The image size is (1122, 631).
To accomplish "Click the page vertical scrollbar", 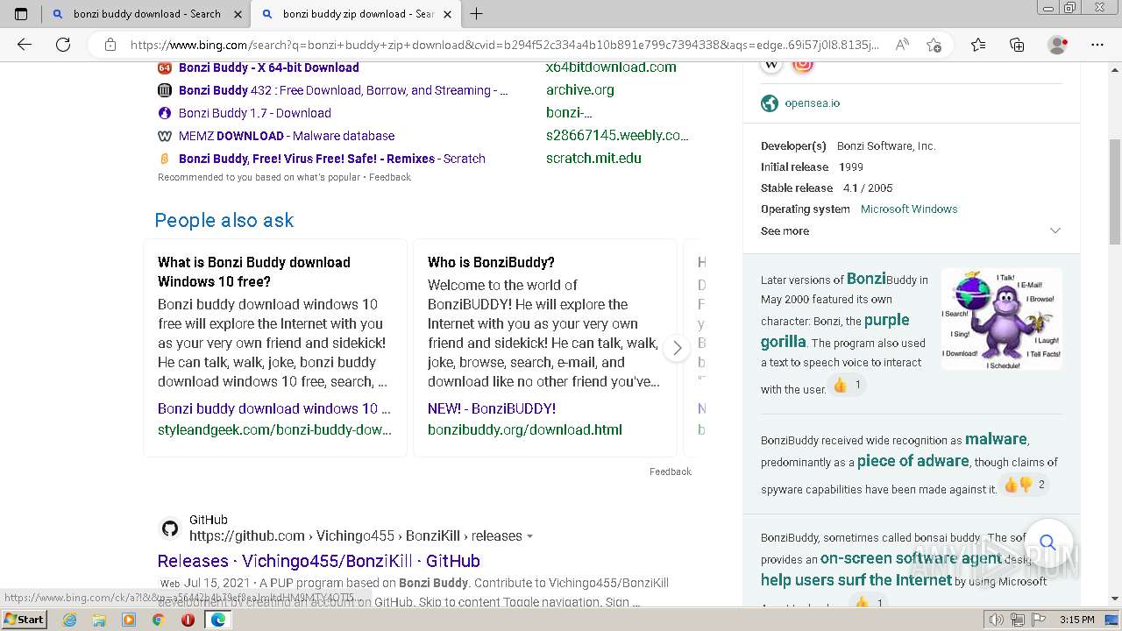I will [x=1115, y=192].
